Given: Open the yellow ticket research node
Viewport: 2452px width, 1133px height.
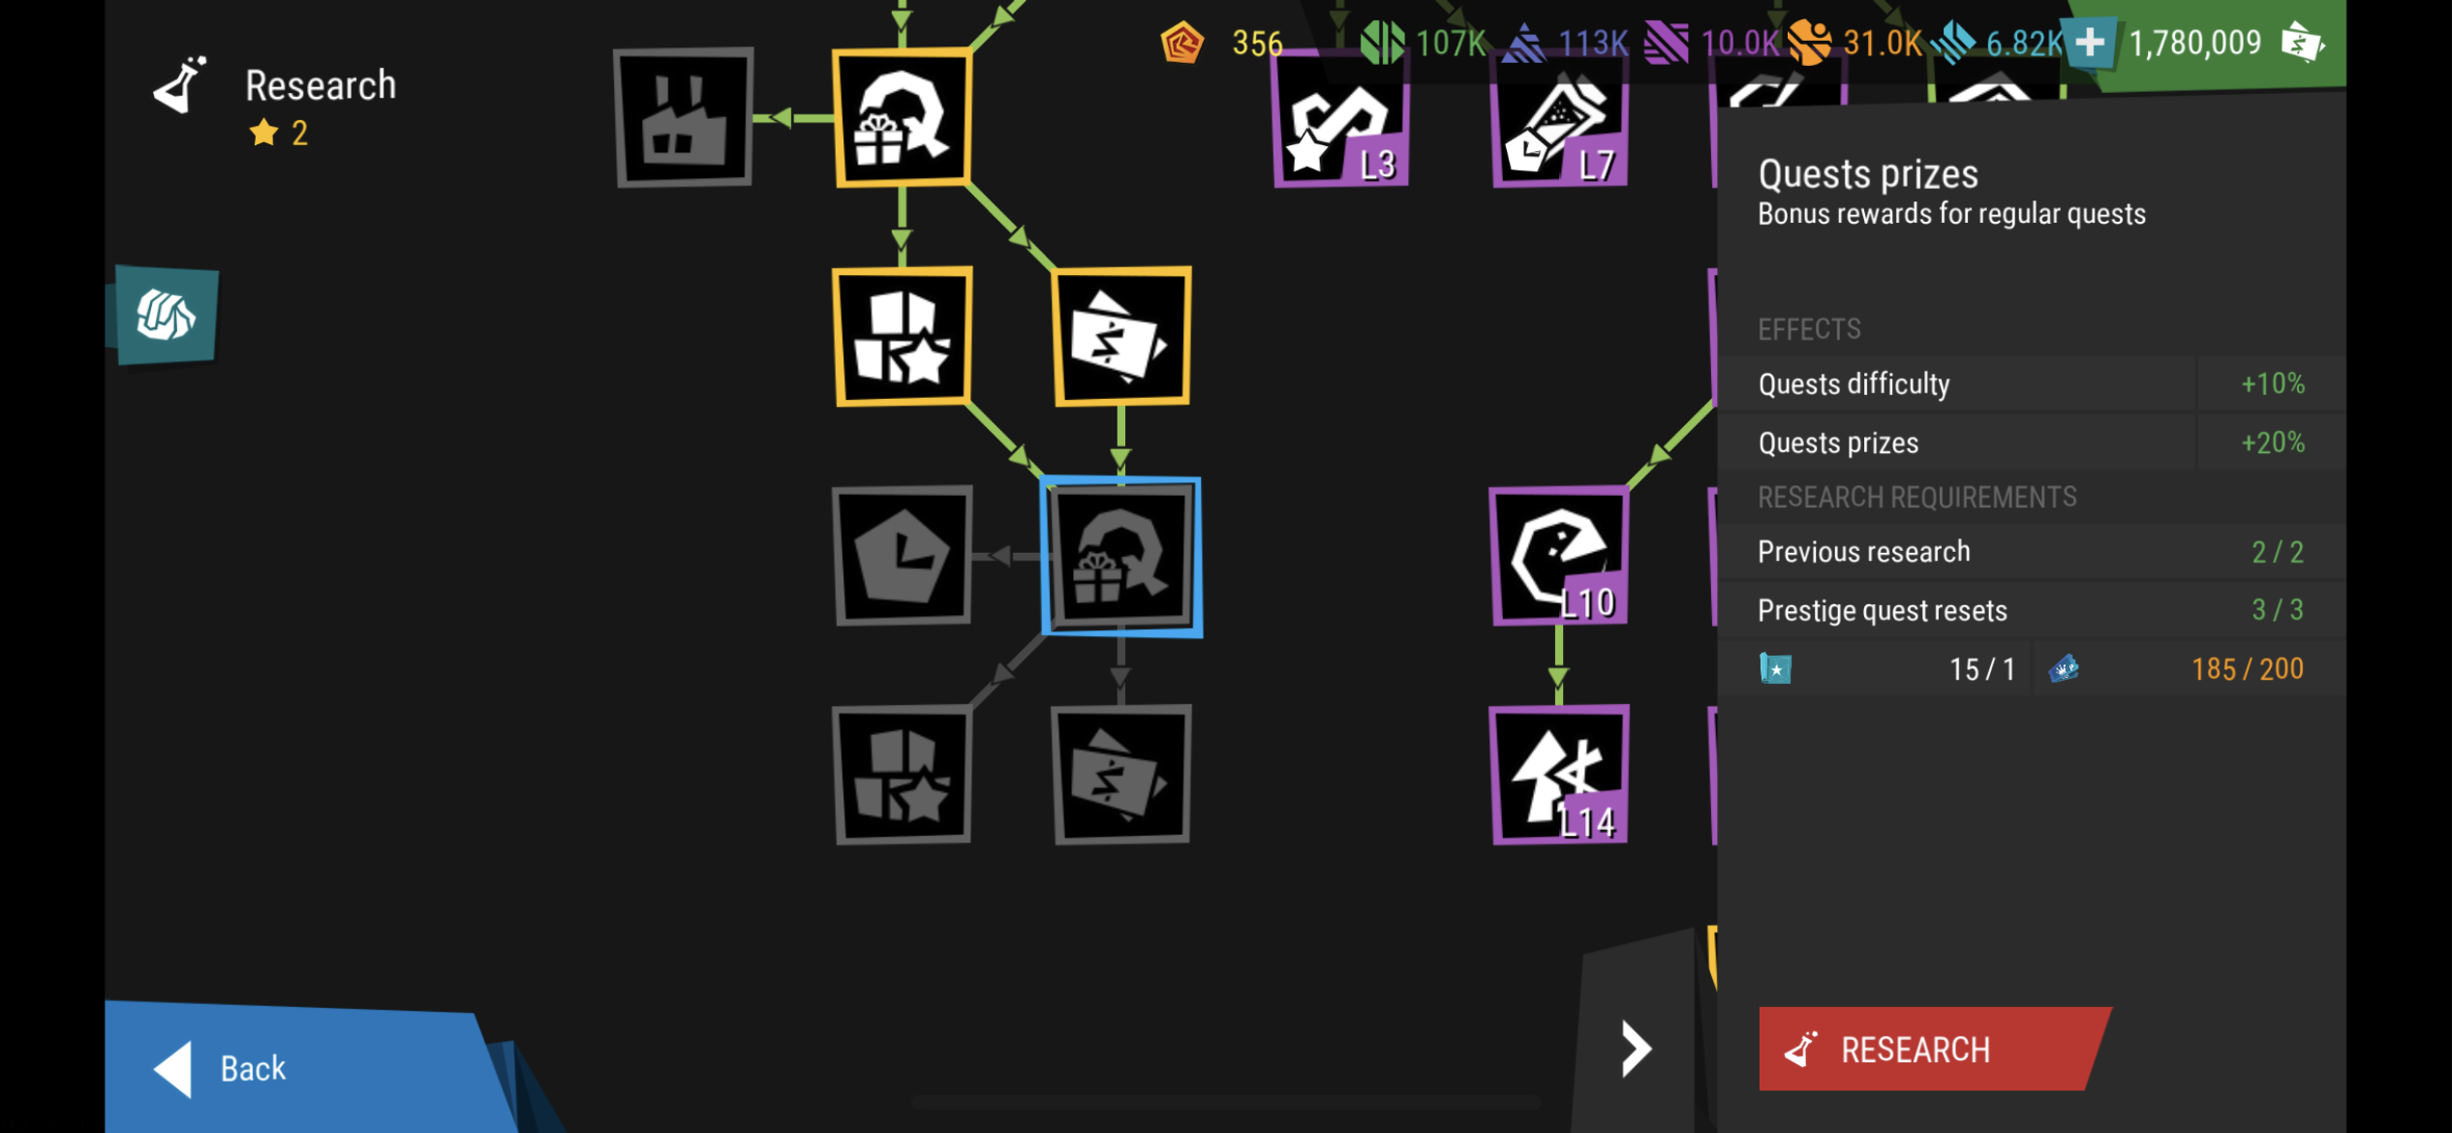Looking at the screenshot, I should pyautogui.click(x=1121, y=336).
